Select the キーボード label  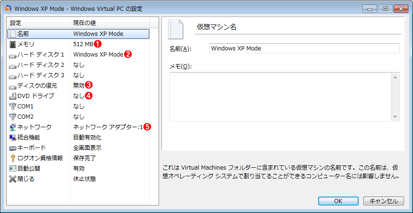(x=32, y=148)
